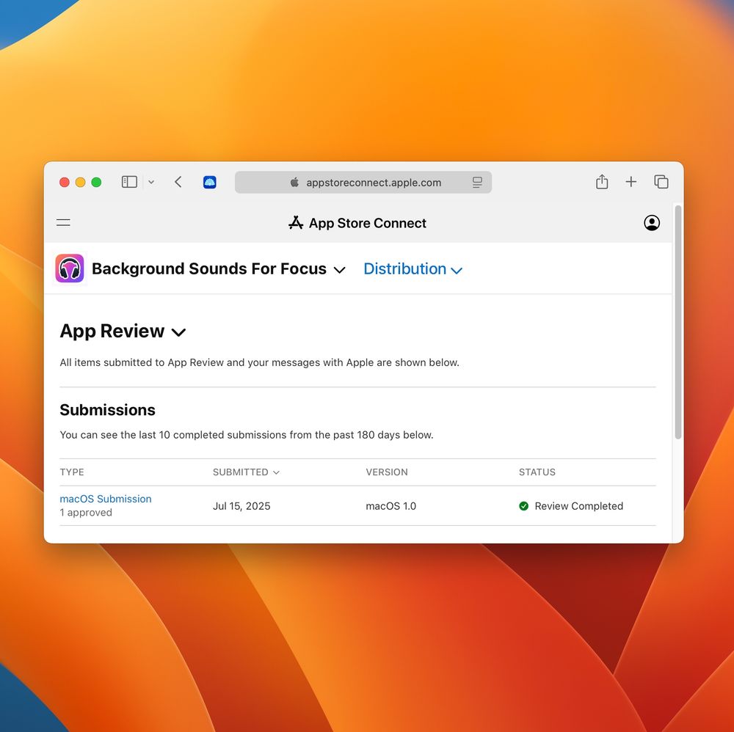734x732 pixels.
Task: Open a new tab with the plus icon
Action: (631, 181)
